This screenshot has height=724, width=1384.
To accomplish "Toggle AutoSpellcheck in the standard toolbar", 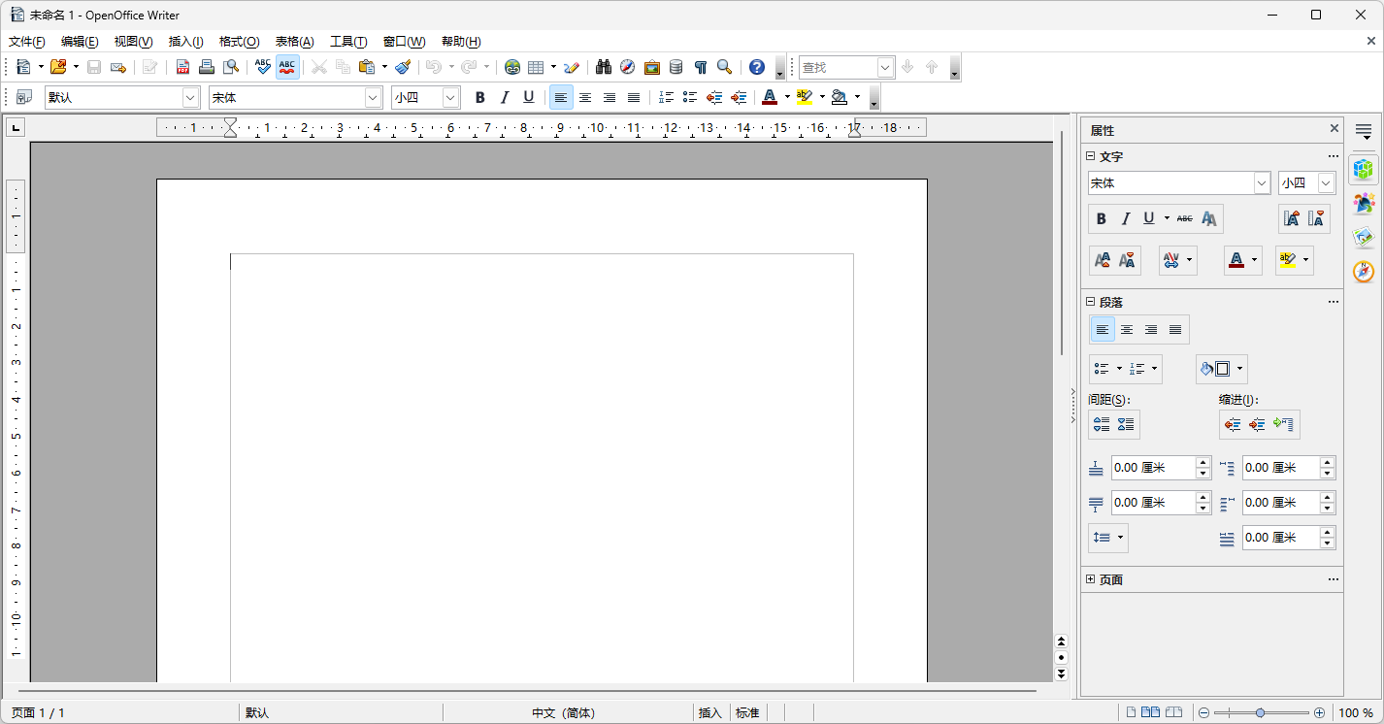I will pos(287,67).
